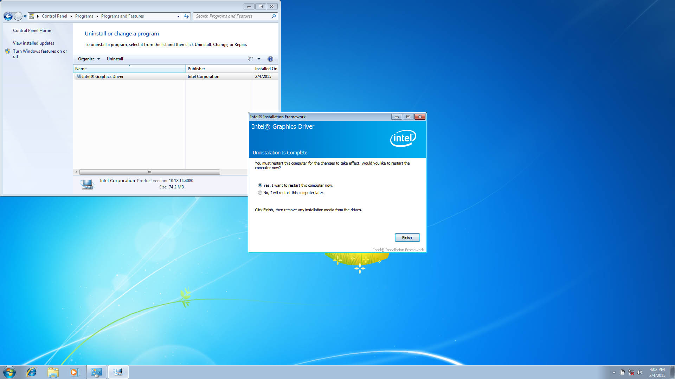Click the search magnifier icon
This screenshot has width=675, height=379.
[x=274, y=16]
